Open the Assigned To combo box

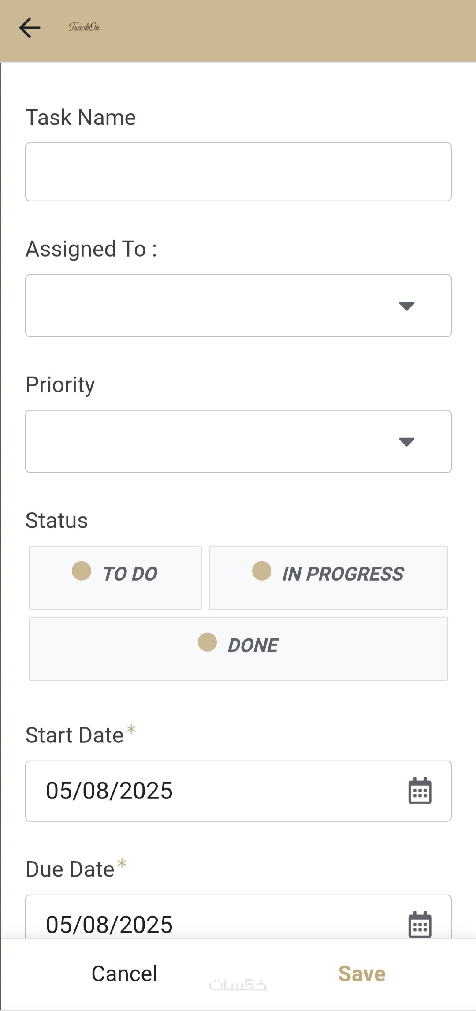(x=212, y=306)
